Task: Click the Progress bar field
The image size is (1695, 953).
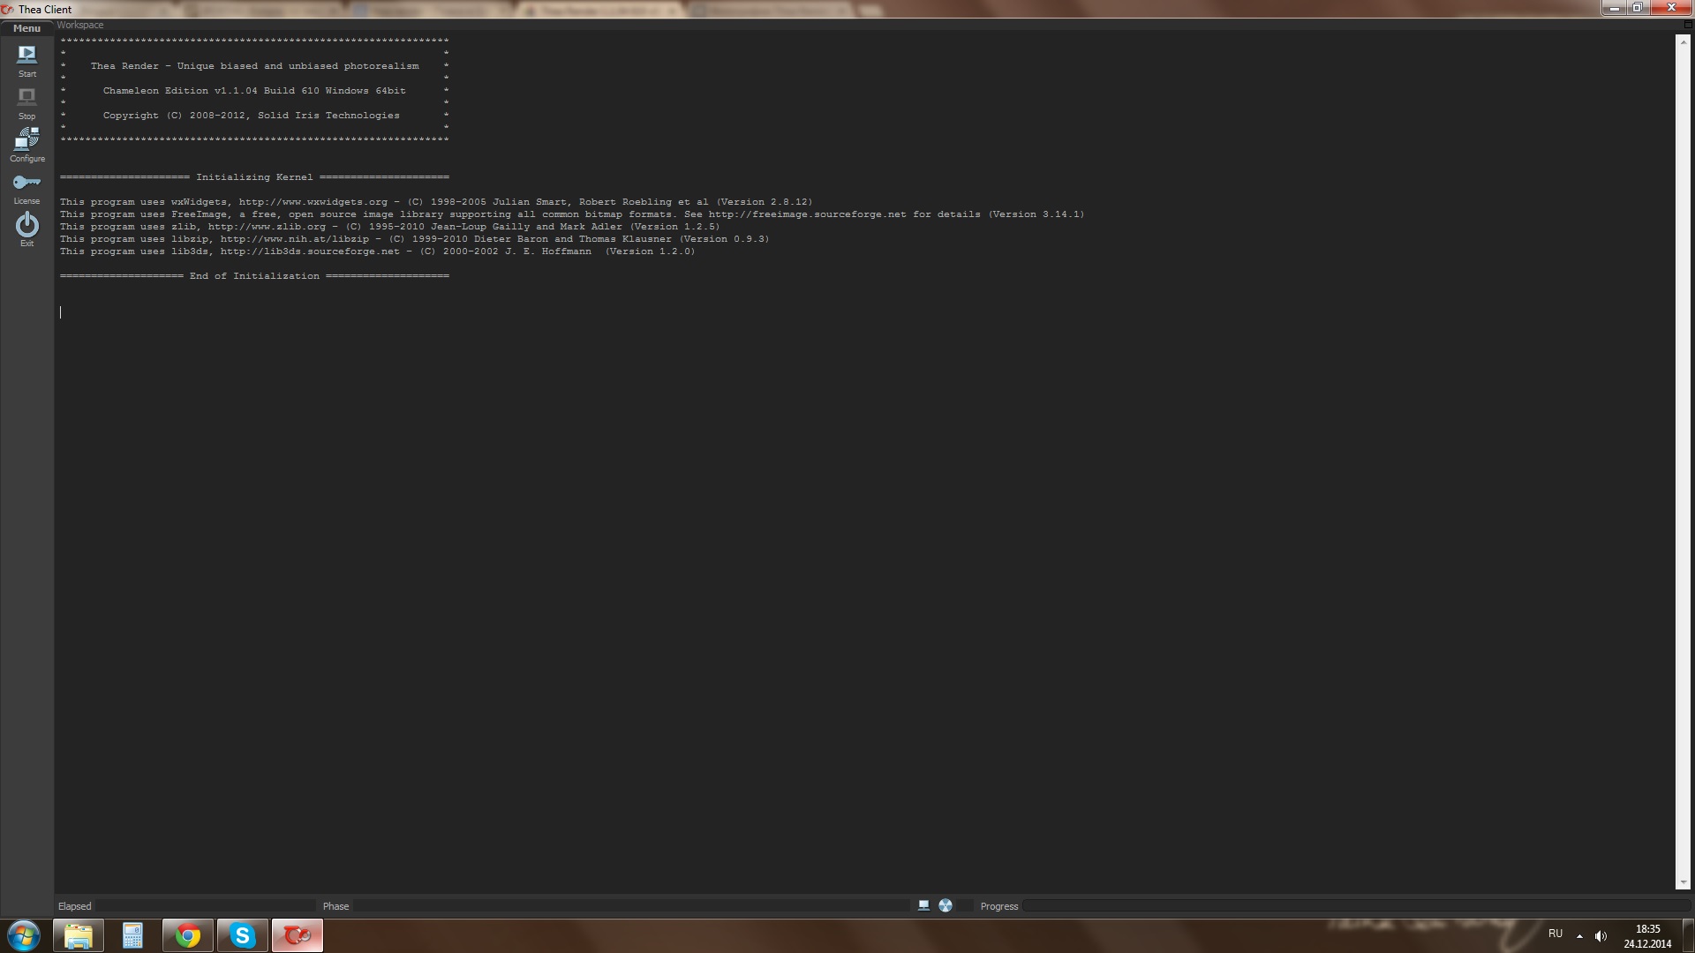Action: (x=1356, y=905)
